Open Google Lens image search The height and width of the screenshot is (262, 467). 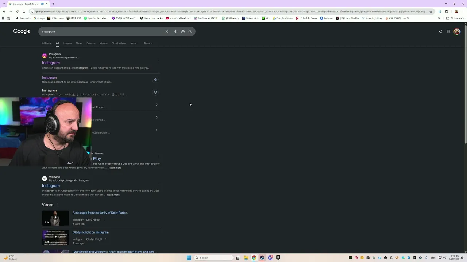(x=183, y=32)
